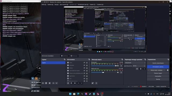Open the Док-панели menu
The width and height of the screenshot is (172, 96).
(x=64, y=5)
